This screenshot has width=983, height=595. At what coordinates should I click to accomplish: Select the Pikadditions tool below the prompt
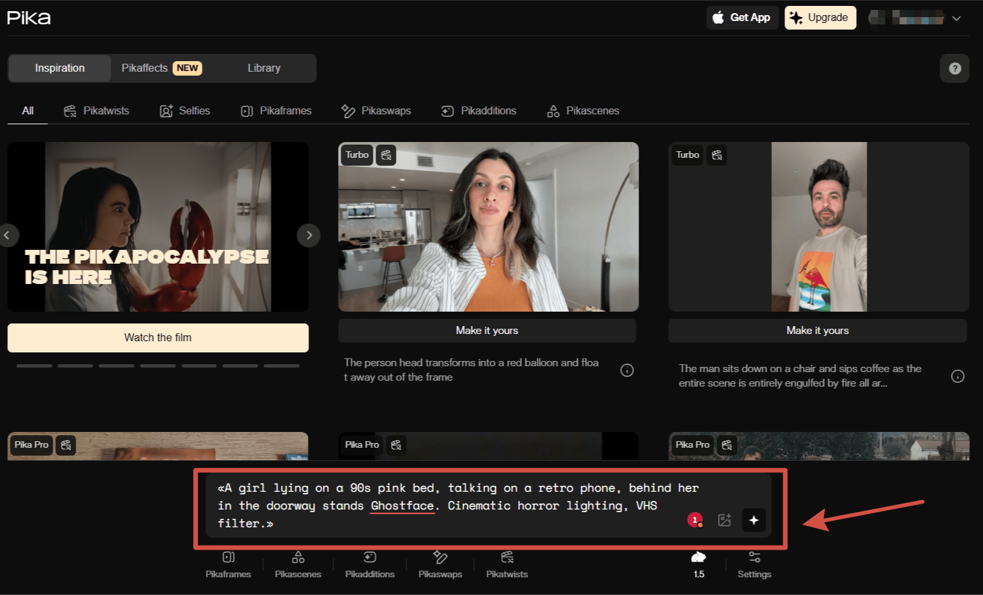370,565
